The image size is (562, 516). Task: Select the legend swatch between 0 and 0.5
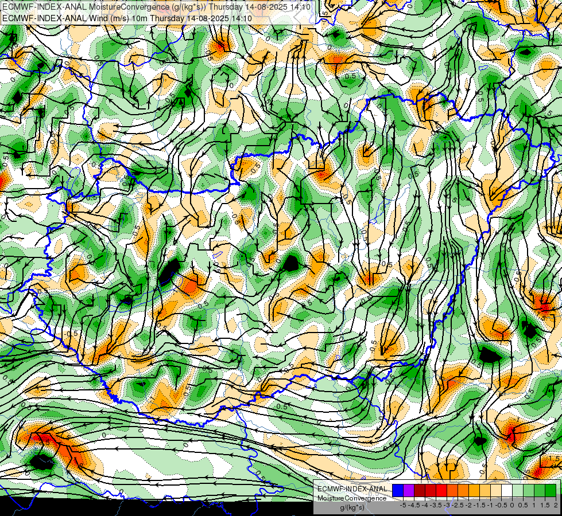coord(518,490)
